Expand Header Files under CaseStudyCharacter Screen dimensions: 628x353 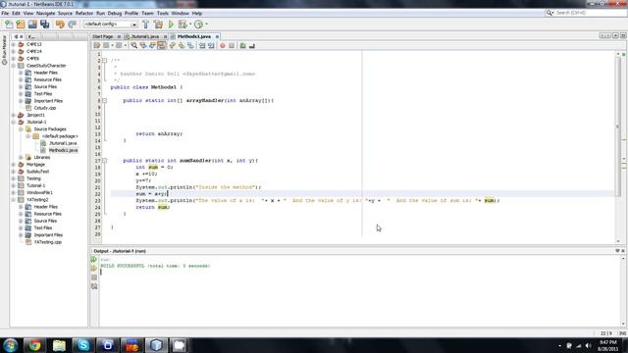click(x=21, y=73)
